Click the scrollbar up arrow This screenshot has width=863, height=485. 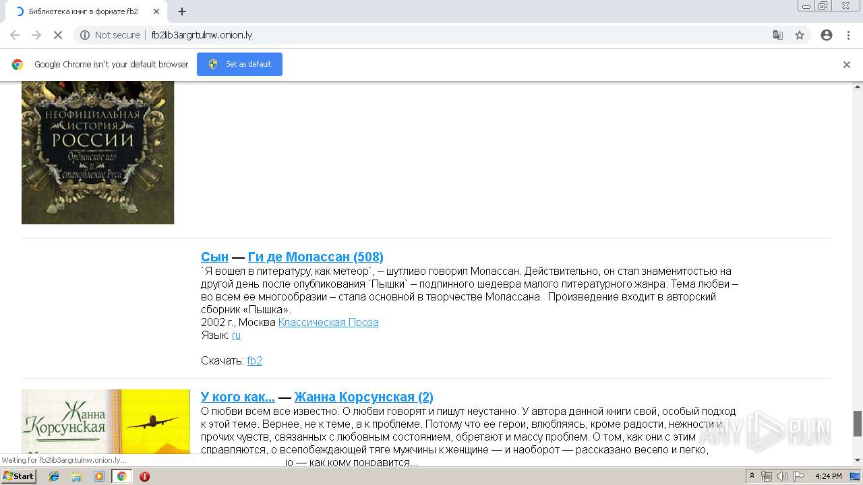coord(858,86)
